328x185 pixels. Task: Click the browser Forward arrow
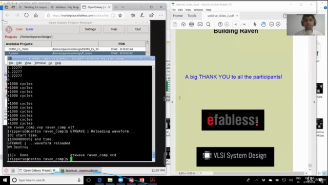(x=17, y=15)
